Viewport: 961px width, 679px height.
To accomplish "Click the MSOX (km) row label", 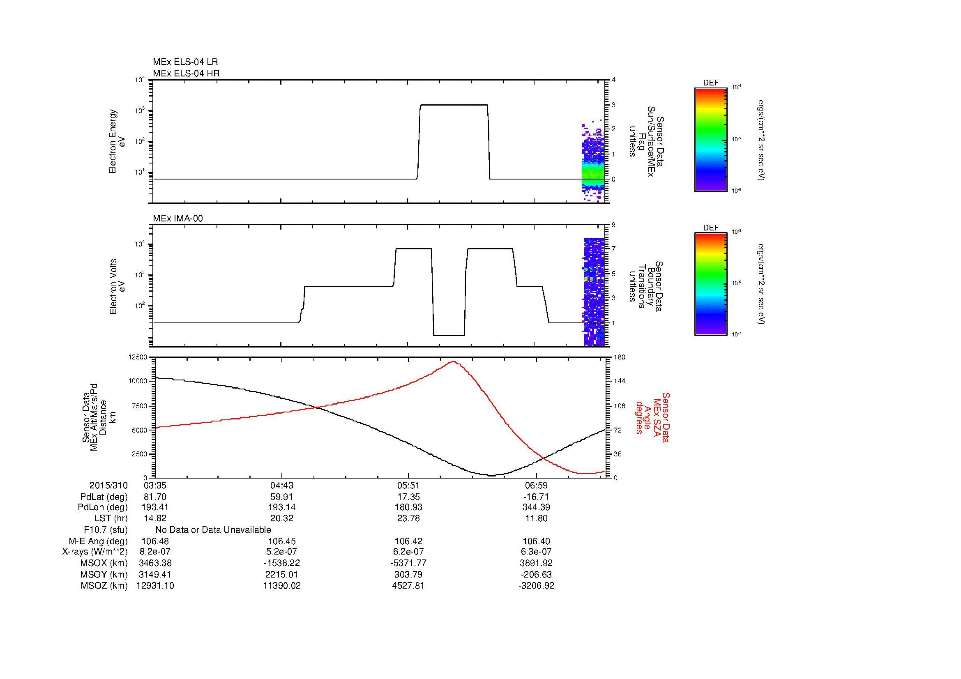I will 104,563.
